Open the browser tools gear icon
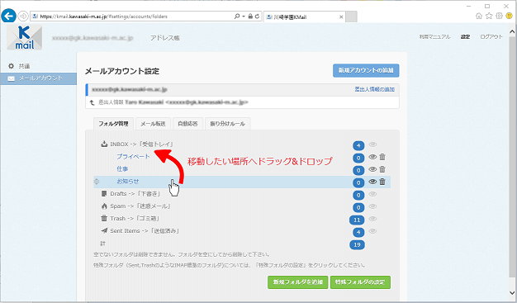 499,16
